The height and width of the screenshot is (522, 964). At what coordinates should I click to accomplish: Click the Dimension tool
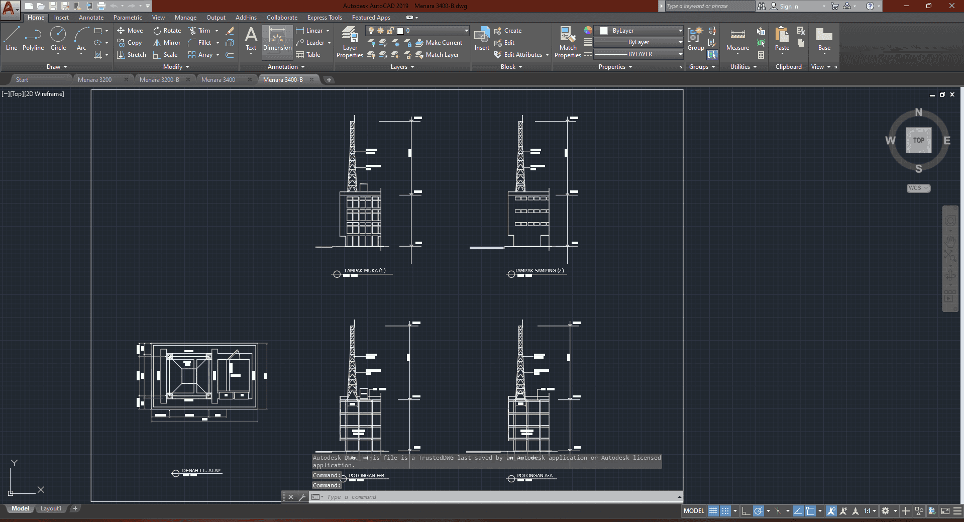[x=277, y=39]
